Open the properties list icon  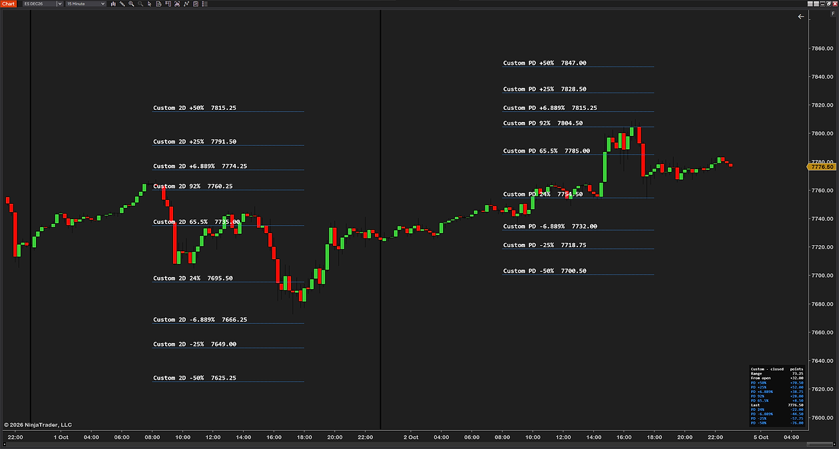(x=204, y=3)
